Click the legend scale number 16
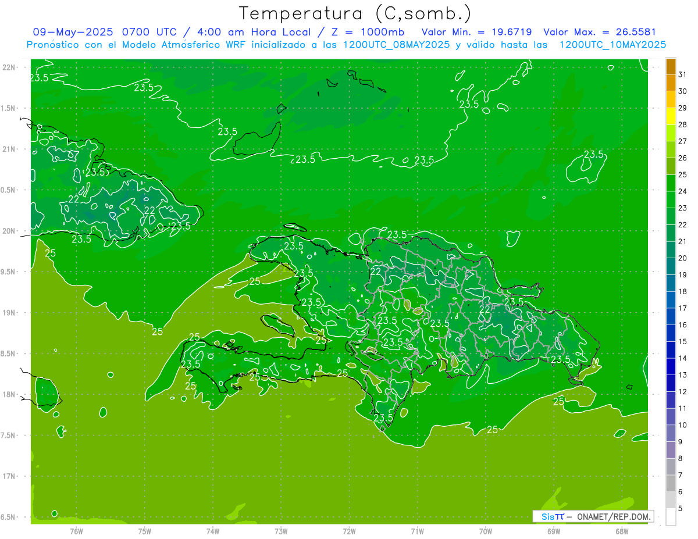The height and width of the screenshot is (539, 698). [x=683, y=324]
